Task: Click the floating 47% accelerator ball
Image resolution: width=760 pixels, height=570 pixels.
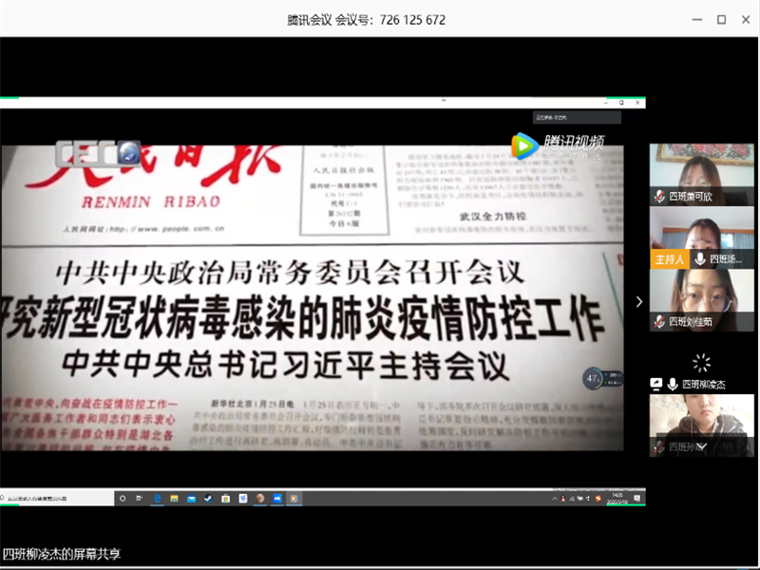Action: (592, 378)
